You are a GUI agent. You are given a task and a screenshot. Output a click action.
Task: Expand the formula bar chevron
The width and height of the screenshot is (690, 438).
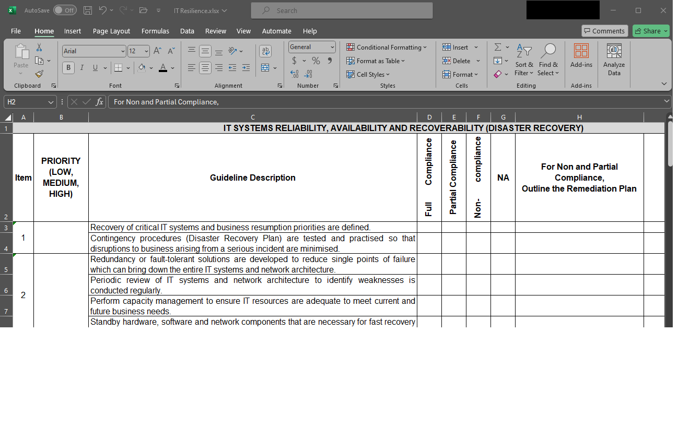point(666,101)
